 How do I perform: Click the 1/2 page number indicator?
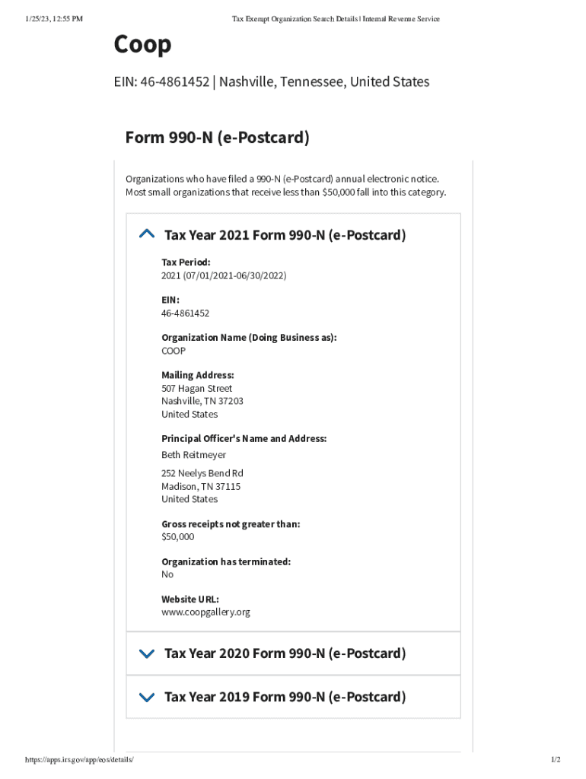[556, 760]
